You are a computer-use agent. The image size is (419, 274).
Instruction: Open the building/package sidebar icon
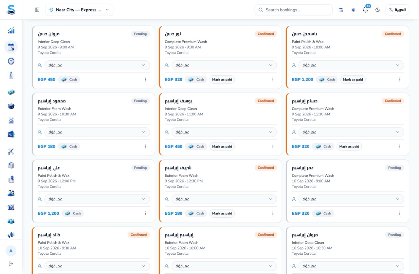[11, 165]
